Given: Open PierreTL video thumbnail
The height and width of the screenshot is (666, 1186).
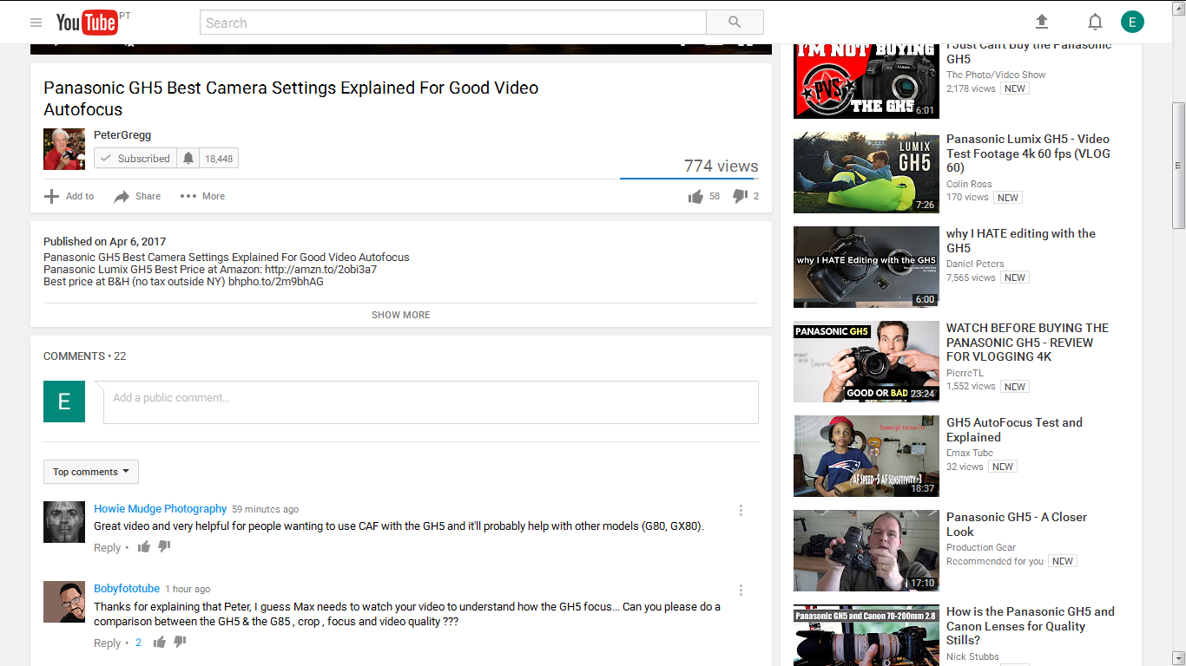Looking at the screenshot, I should pos(866,362).
